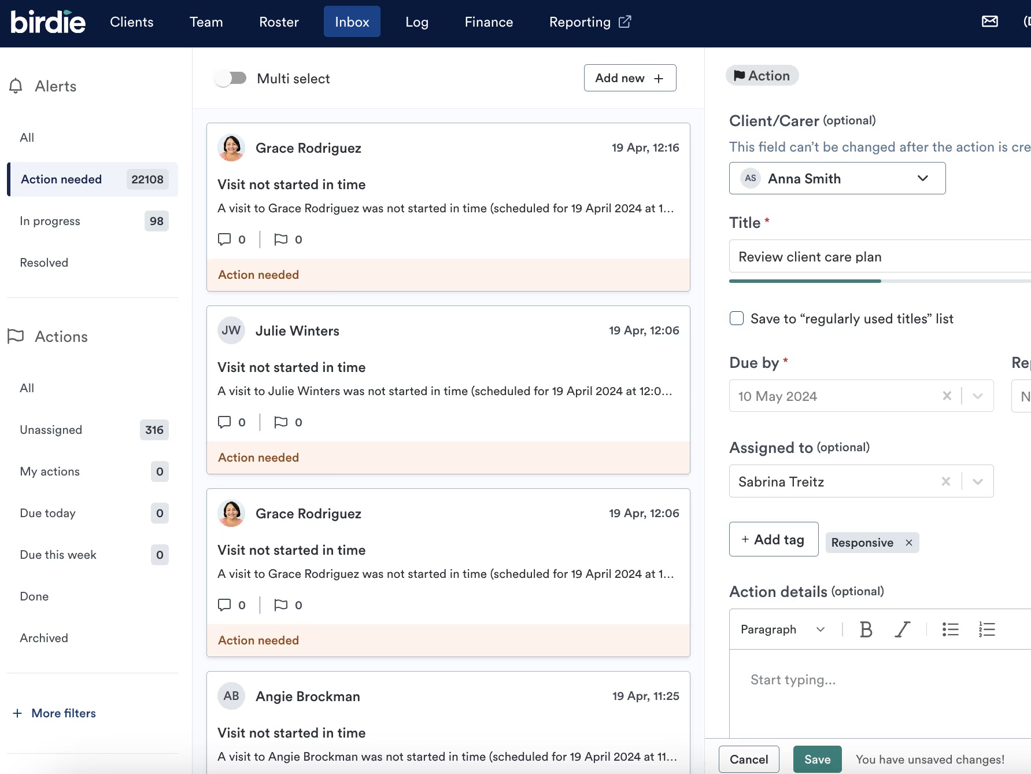Click the Title field with Review client care plan
1031x774 pixels.
coord(880,256)
